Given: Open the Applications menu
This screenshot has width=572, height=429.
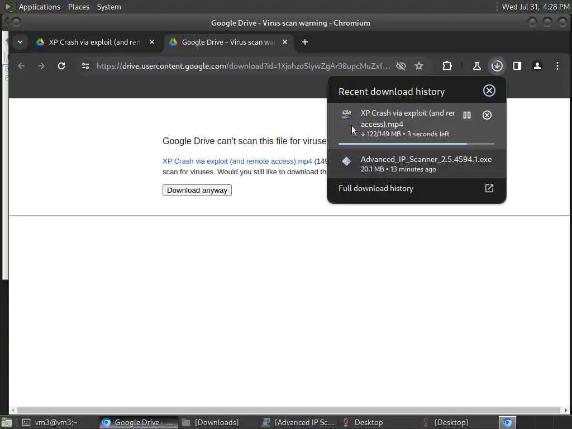Looking at the screenshot, I should click(40, 7).
